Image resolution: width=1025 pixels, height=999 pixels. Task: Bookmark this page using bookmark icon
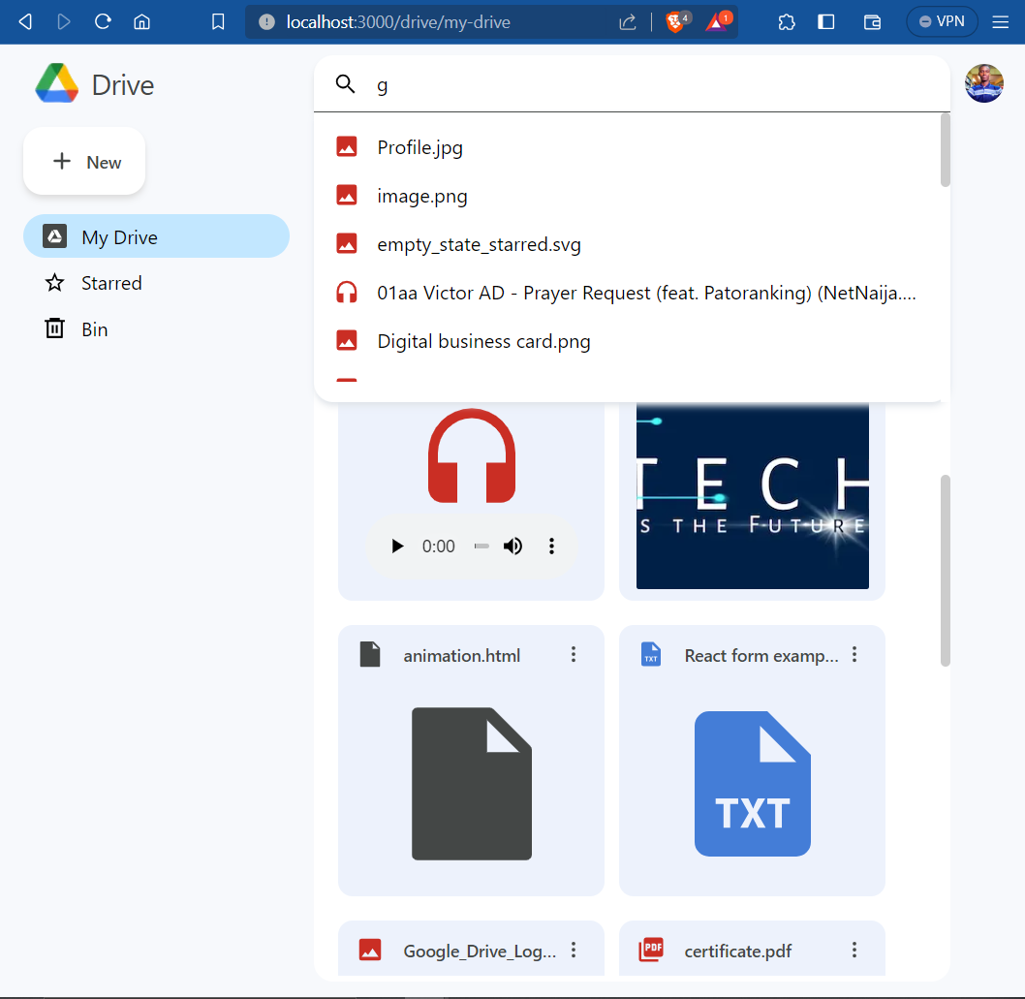click(x=218, y=21)
